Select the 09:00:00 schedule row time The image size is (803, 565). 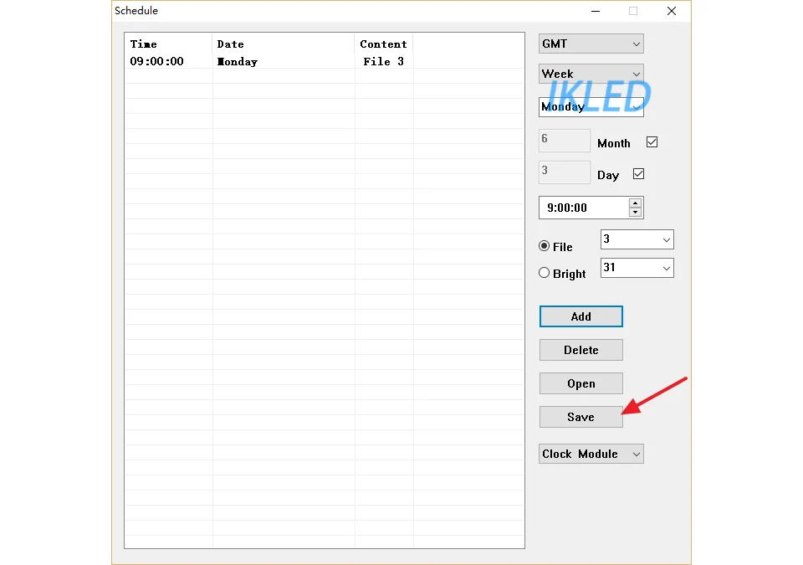156,62
